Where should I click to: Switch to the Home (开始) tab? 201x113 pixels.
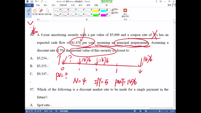click(x=38, y=5)
